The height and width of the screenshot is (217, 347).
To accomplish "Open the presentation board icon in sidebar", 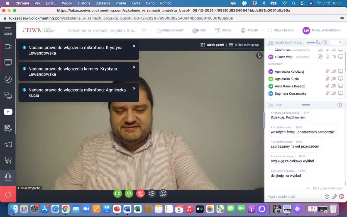I will (8, 63).
